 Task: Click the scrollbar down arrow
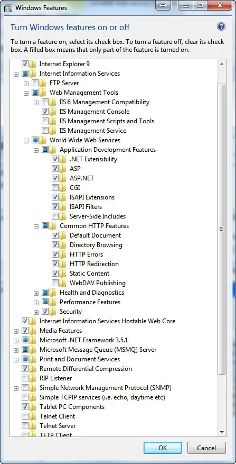222,432
